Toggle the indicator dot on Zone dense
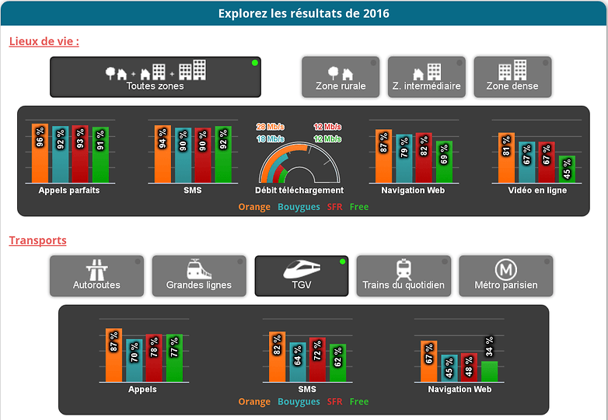 click(545, 63)
